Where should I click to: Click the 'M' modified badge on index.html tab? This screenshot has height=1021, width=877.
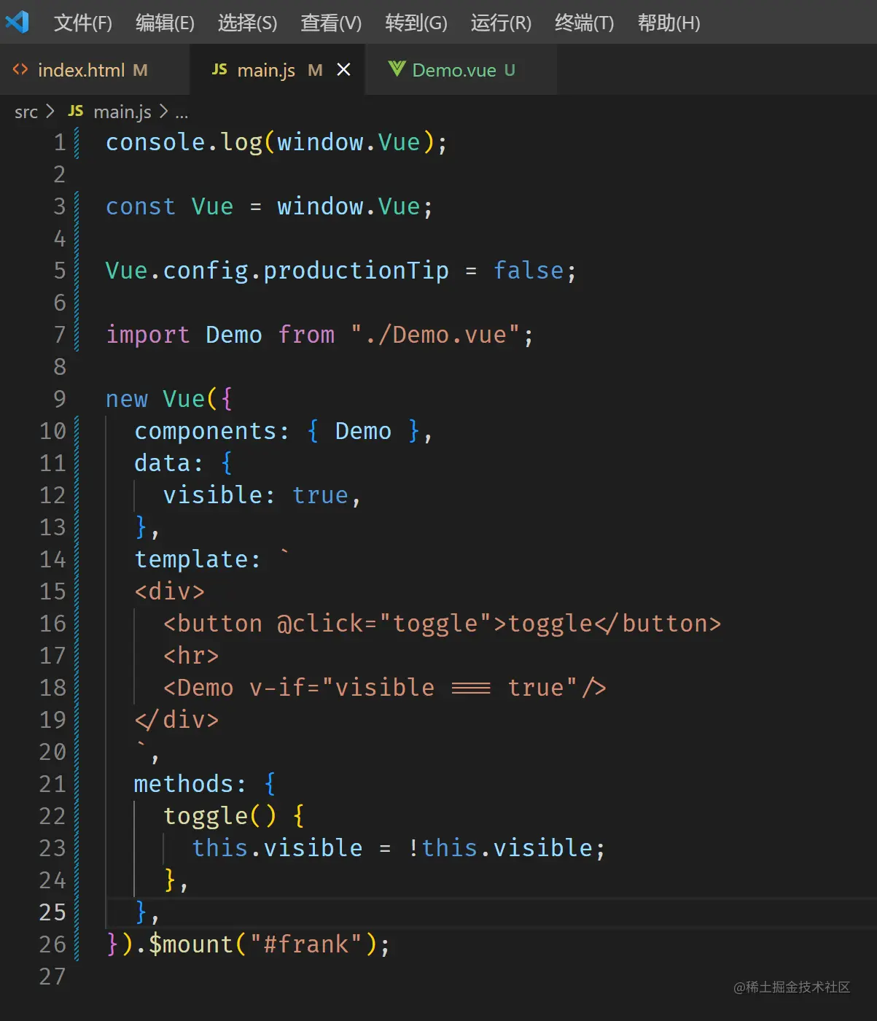(x=140, y=70)
